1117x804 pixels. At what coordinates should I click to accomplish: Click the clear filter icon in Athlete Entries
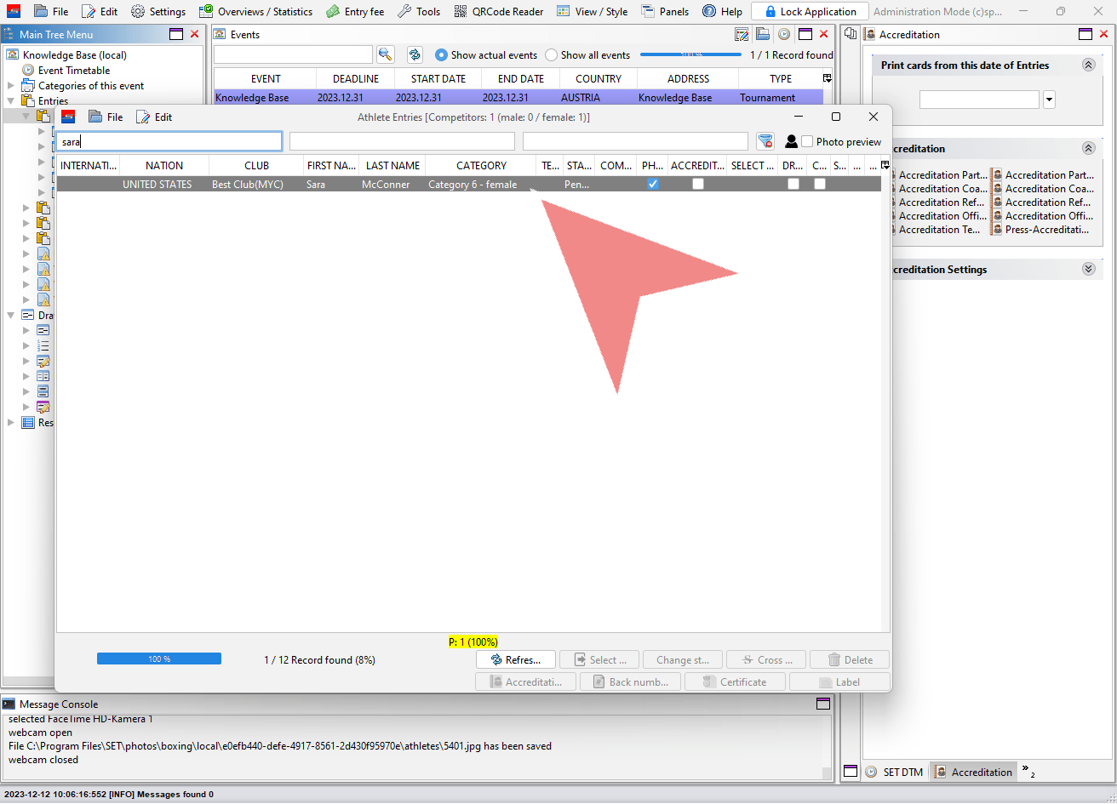pos(765,141)
